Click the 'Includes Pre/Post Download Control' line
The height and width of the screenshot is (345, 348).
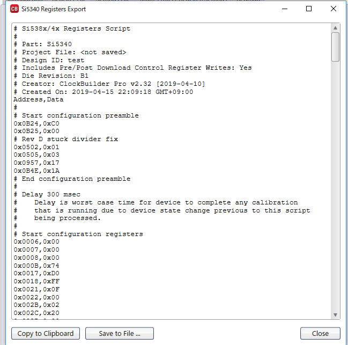click(x=132, y=68)
